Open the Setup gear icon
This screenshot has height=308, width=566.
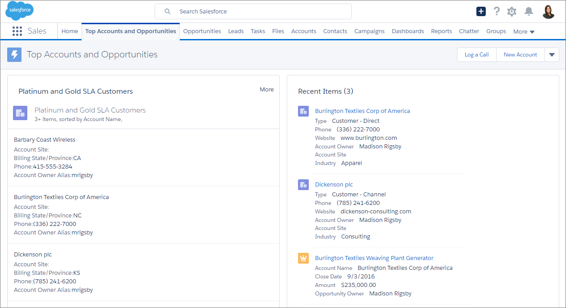512,11
